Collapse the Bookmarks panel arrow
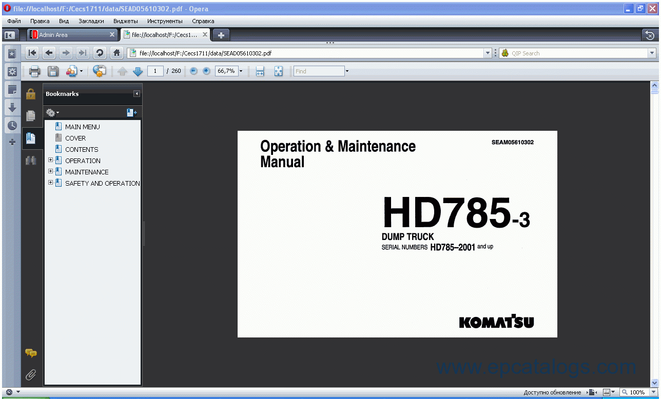661x399 pixels. pyautogui.click(x=137, y=94)
